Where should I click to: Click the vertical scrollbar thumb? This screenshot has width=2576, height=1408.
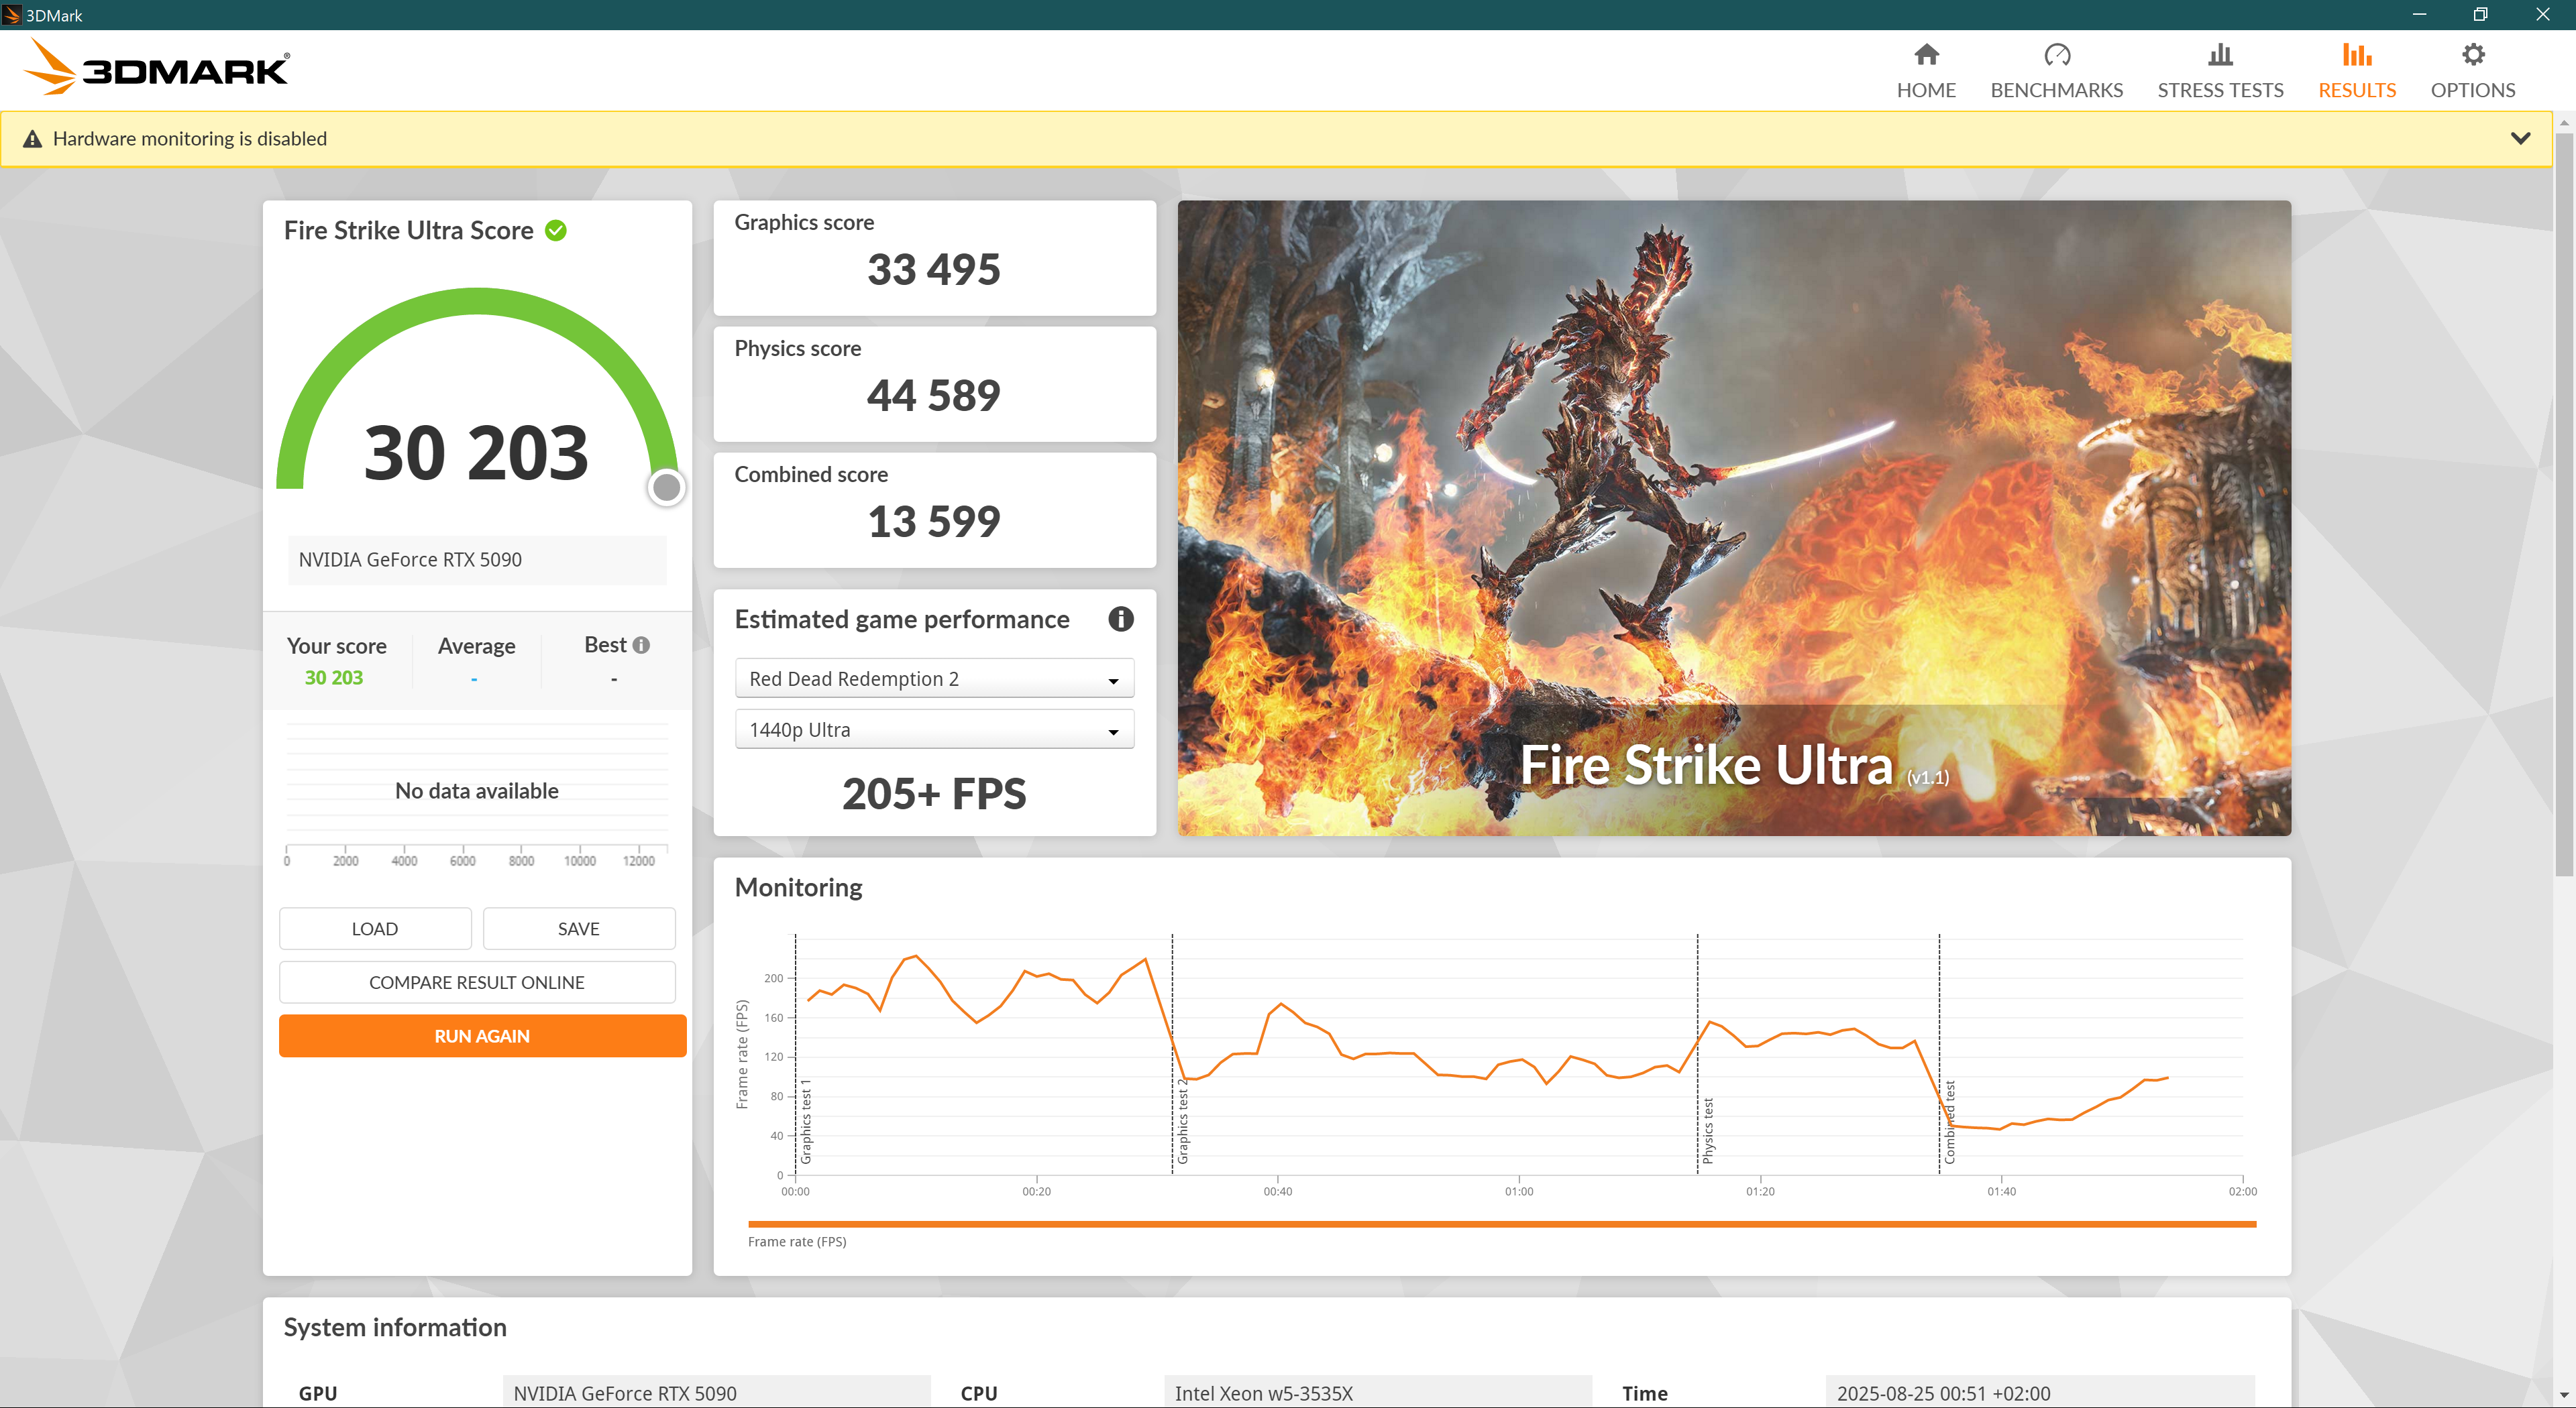tap(2563, 505)
